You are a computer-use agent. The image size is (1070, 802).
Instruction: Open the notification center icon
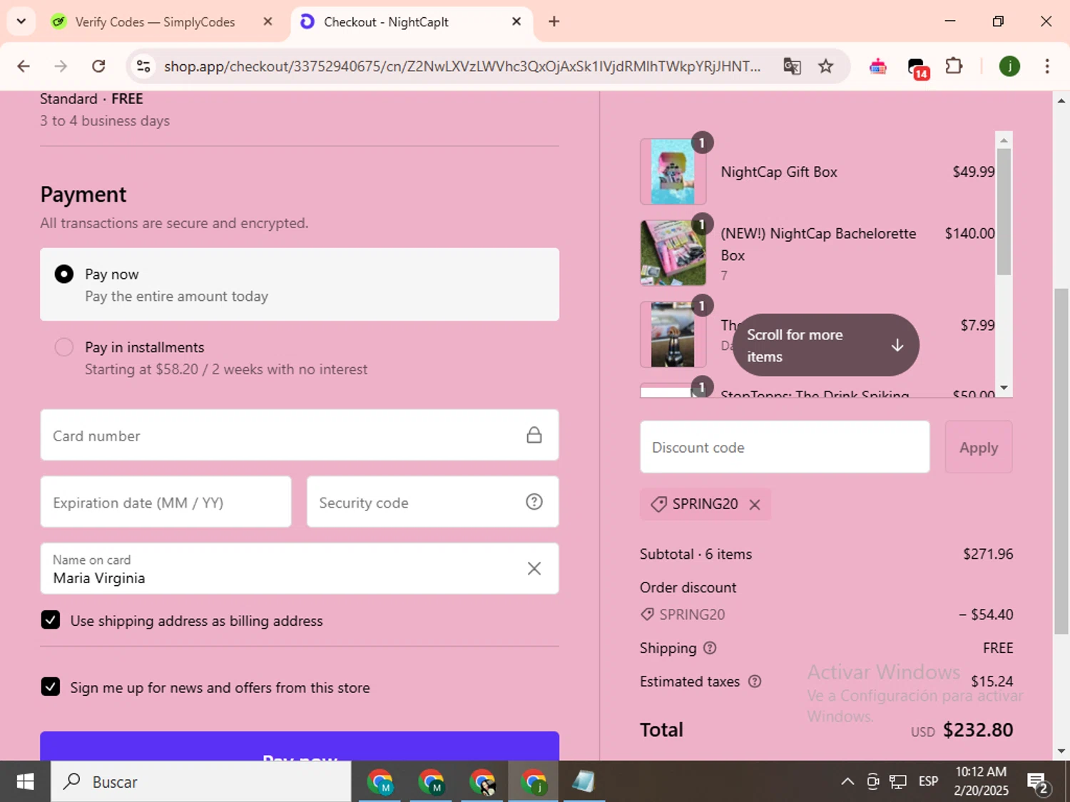[x=1038, y=783]
